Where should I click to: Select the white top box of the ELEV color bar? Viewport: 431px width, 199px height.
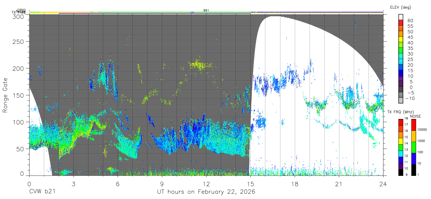click(401, 17)
